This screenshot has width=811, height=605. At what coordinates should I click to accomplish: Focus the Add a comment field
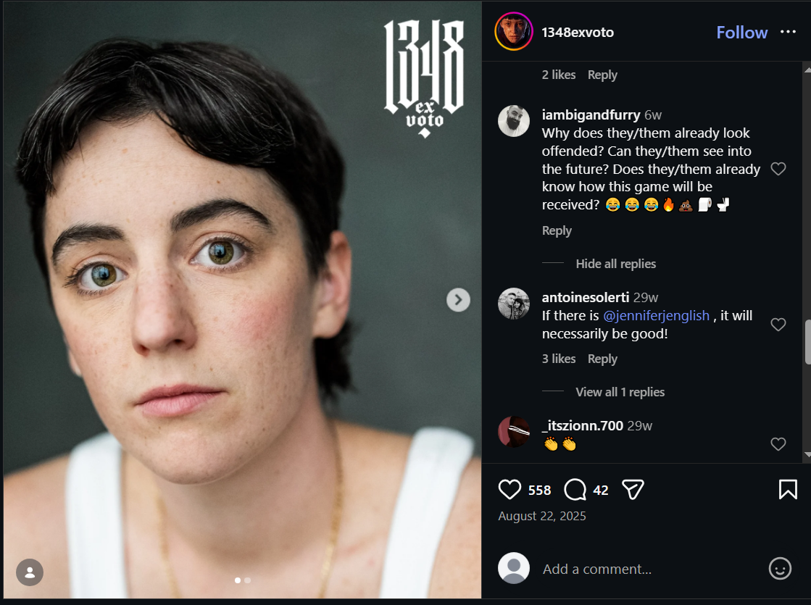click(x=646, y=569)
